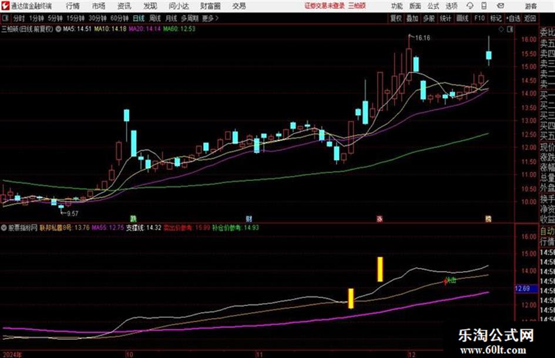This screenshot has width=555, height=358.
Task: Switch to 30分钟 period tab
Action: (x=97, y=18)
